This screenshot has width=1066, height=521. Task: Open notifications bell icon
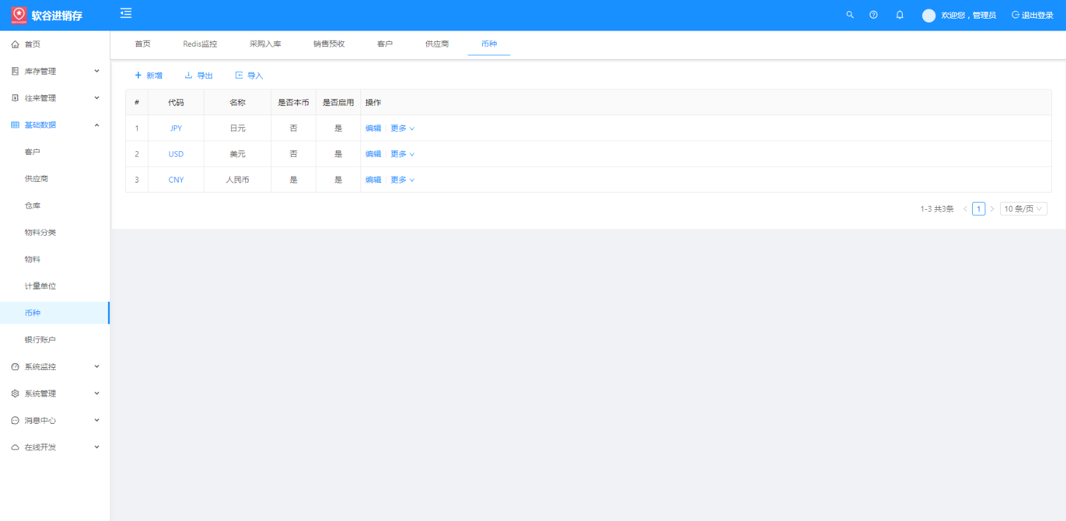click(x=899, y=15)
